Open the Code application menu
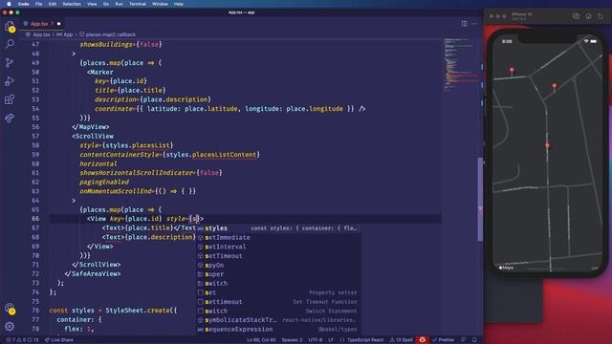Image resolution: width=612 pixels, height=344 pixels. (23, 4)
